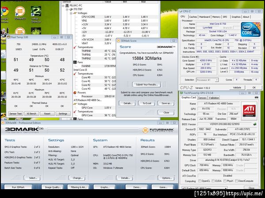Toggle the OpenCL checkbox in GPU-Z
This screenshot has width=265, height=198.
point(200,181)
